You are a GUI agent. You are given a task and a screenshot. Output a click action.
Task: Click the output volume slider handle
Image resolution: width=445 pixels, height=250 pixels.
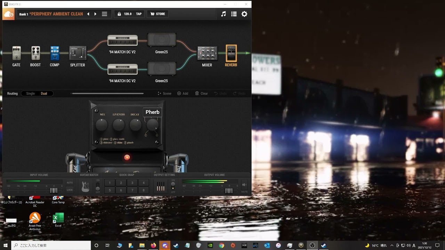(229, 191)
